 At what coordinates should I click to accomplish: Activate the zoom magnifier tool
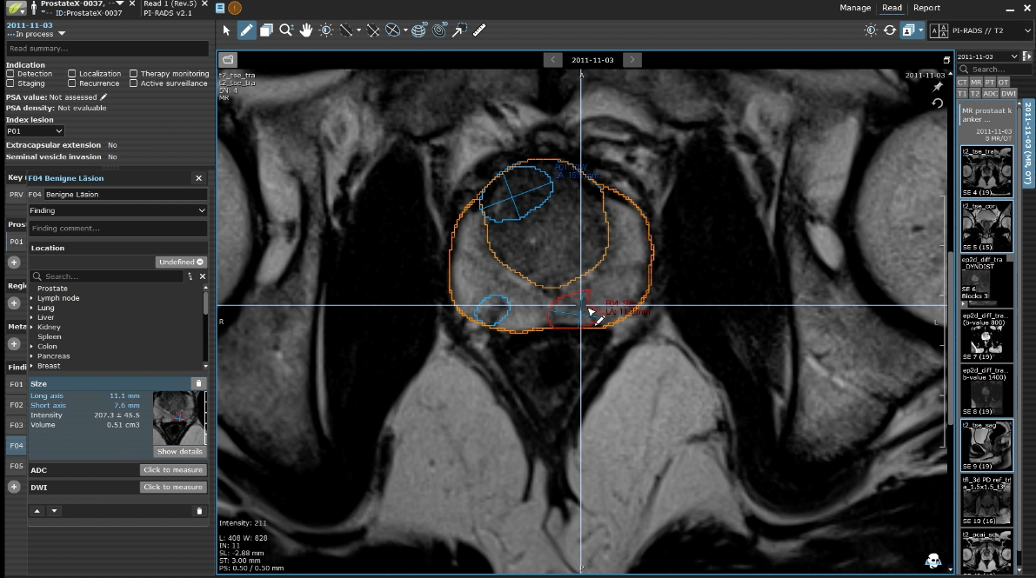point(286,30)
